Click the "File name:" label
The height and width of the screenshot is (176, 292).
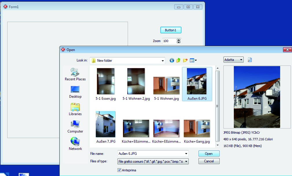point(97,154)
